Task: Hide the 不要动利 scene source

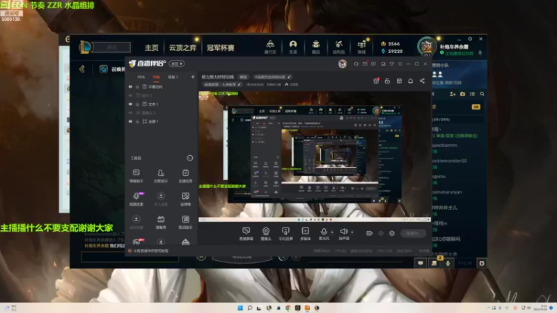Action: [130, 86]
